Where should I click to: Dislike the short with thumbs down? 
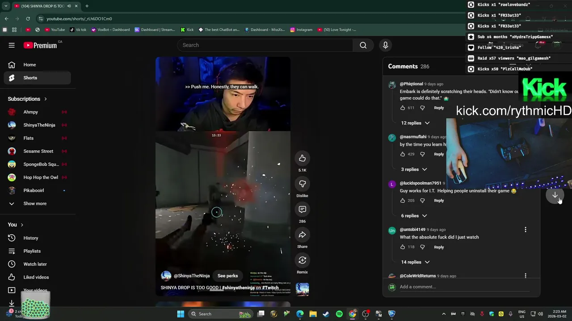(302, 184)
